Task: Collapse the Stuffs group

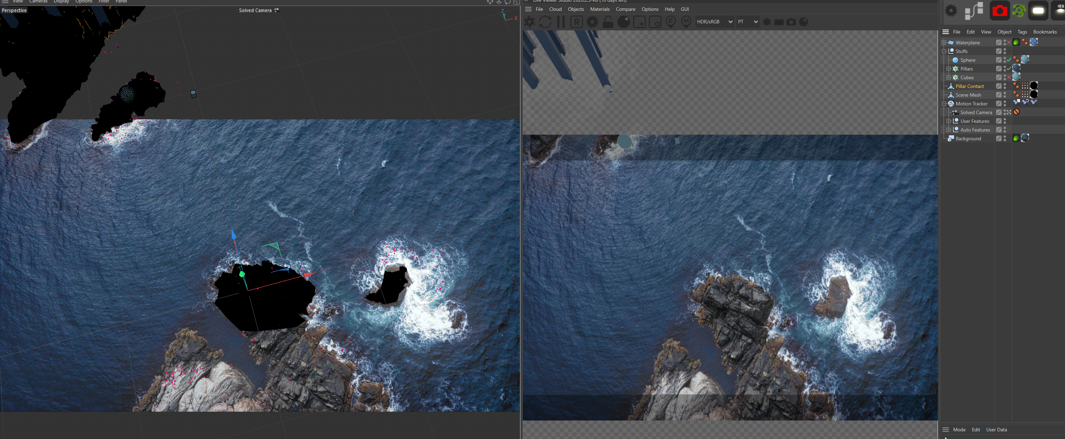Action: coord(944,51)
